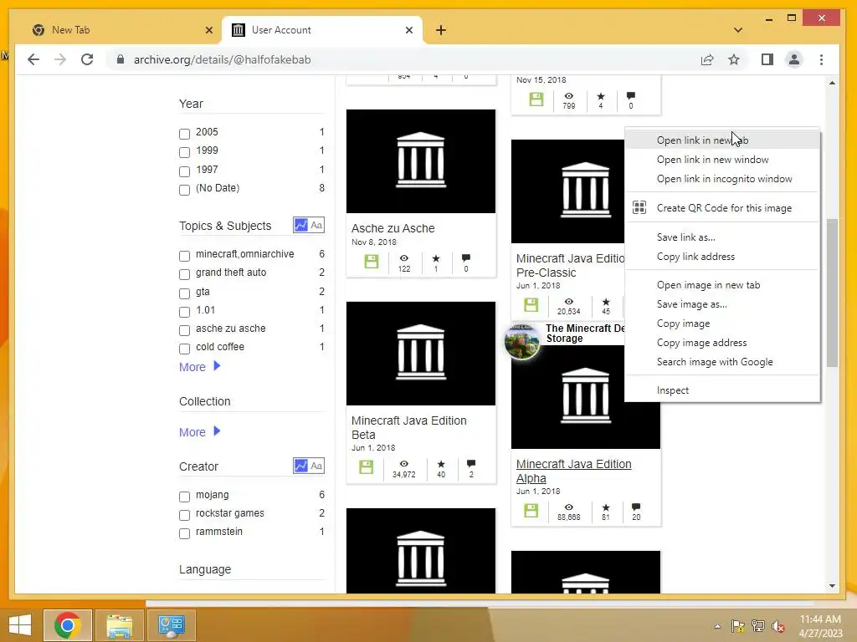The height and width of the screenshot is (642, 857).
Task: Check the 1999 year filter
Action: [x=185, y=152]
